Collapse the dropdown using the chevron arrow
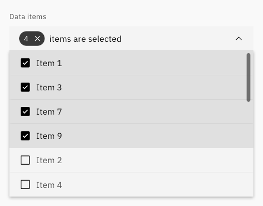This screenshot has height=206, width=263. coord(239,39)
